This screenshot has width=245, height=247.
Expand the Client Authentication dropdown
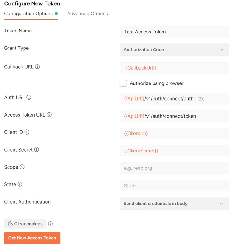tap(174, 204)
